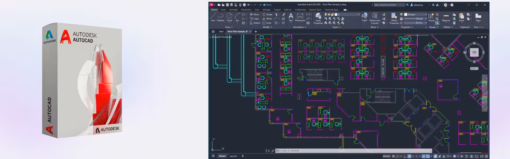Click the Mirror button

tap(267, 19)
